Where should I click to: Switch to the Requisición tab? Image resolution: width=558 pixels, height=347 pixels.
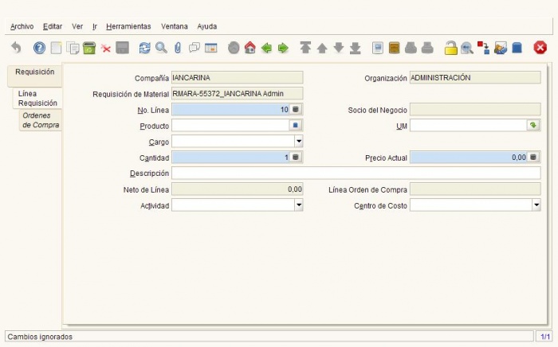pos(34,76)
